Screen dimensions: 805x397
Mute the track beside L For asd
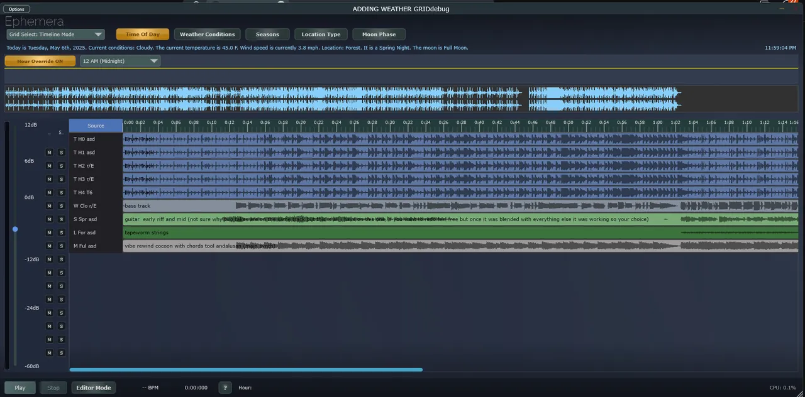click(49, 232)
